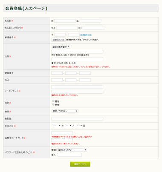Click the セイ furigana input field
The width and height of the screenshot is (162, 172).
(x=67, y=28)
